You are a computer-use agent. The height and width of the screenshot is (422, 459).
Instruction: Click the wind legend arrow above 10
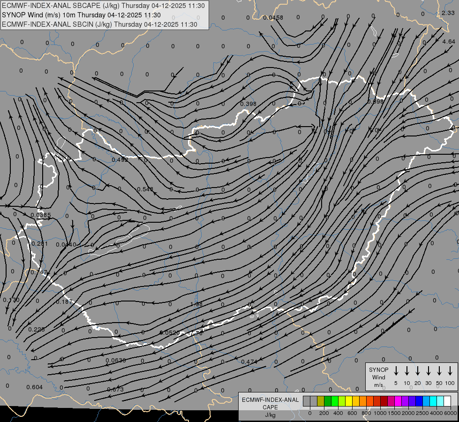pyautogui.click(x=406, y=371)
